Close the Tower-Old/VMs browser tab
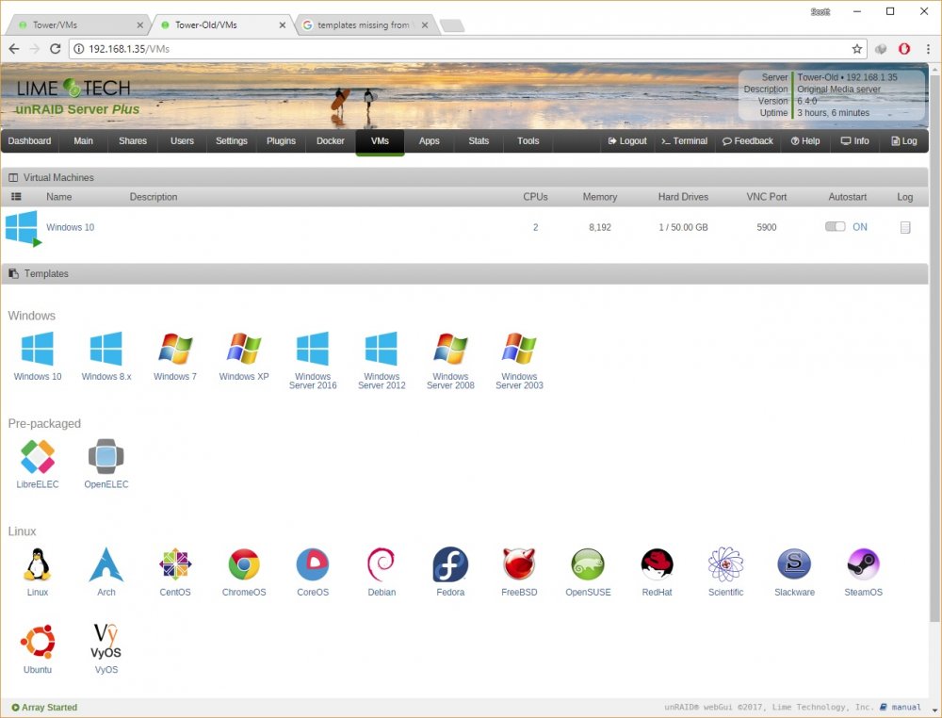Image resolution: width=942 pixels, height=718 pixels. (x=282, y=25)
